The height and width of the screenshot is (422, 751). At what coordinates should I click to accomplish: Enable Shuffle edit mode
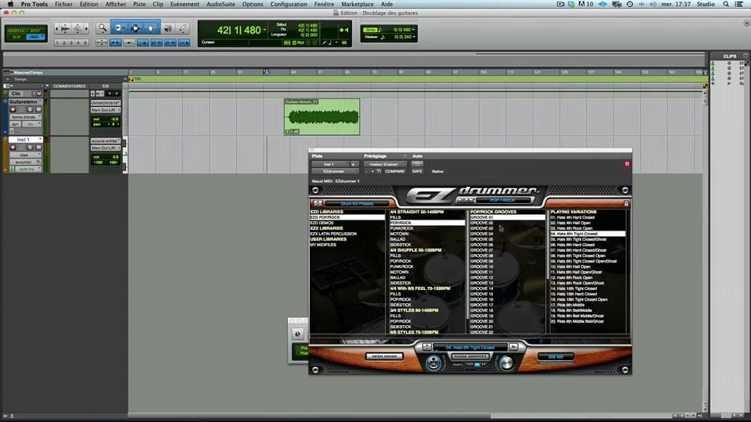coord(16,30)
